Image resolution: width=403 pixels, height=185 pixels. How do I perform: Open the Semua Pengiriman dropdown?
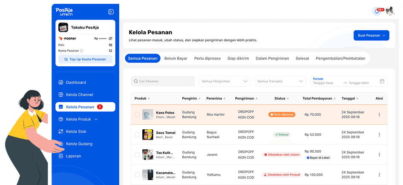coord(225,81)
